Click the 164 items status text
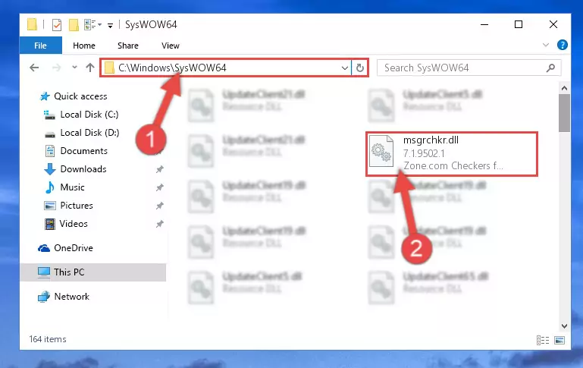The height and width of the screenshot is (368, 583). coord(48,339)
